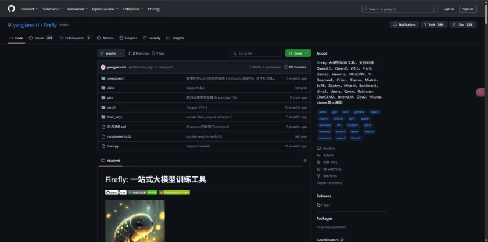
Task: Switch to the Security tab
Action: pos(152,38)
